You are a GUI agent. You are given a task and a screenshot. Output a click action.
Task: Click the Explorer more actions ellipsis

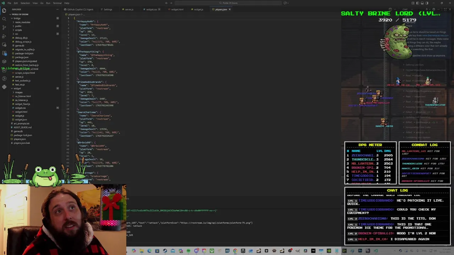(58, 10)
